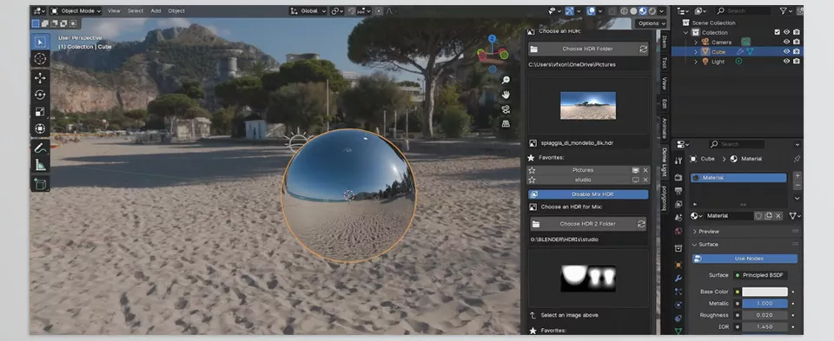This screenshot has height=341, width=834.
Task: Click the star icon on the Pictures favorite
Action: (532, 170)
